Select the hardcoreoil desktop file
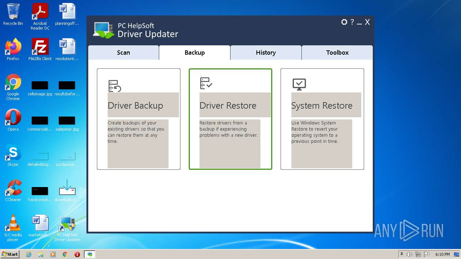Viewport: 461px width, 259px height. (x=40, y=194)
